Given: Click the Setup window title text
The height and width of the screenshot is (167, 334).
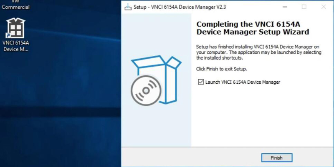Looking at the screenshot, I should tap(180, 7).
